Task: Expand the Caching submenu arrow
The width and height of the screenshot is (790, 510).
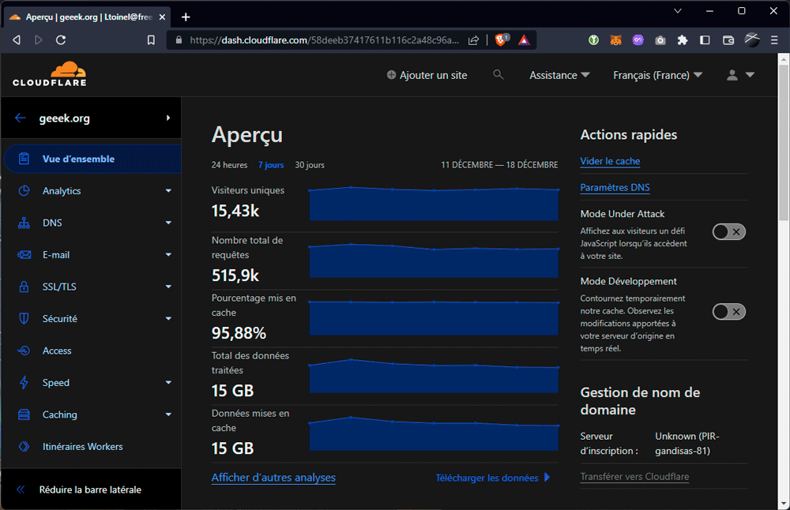Action: 168,414
